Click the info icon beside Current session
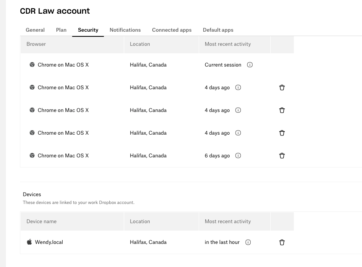 point(250,65)
